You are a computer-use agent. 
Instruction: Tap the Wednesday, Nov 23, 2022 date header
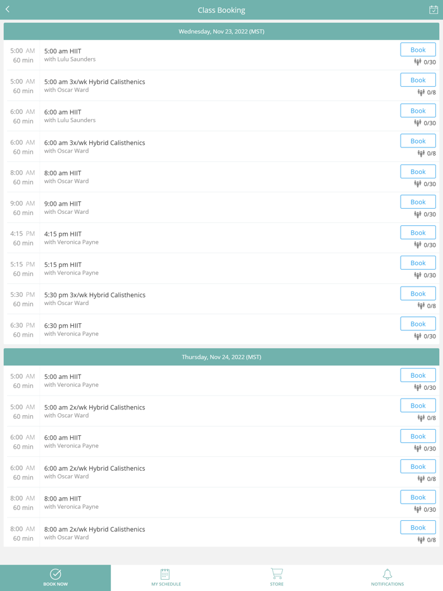click(221, 32)
